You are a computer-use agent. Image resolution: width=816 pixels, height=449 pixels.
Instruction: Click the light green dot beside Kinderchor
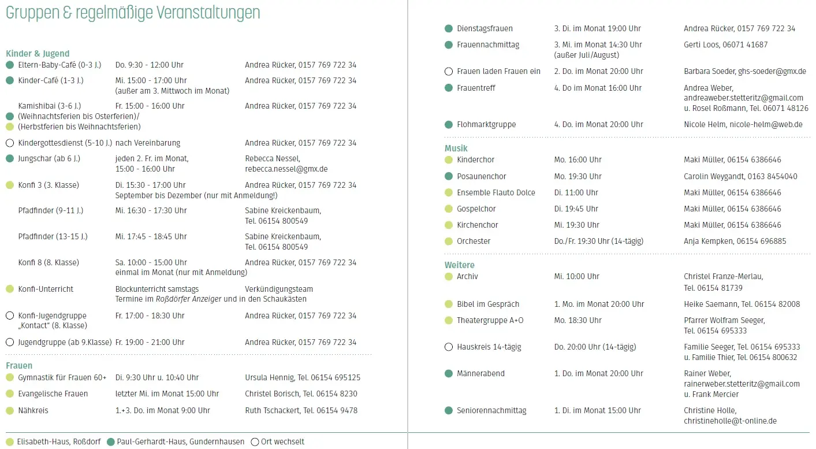[449, 160]
